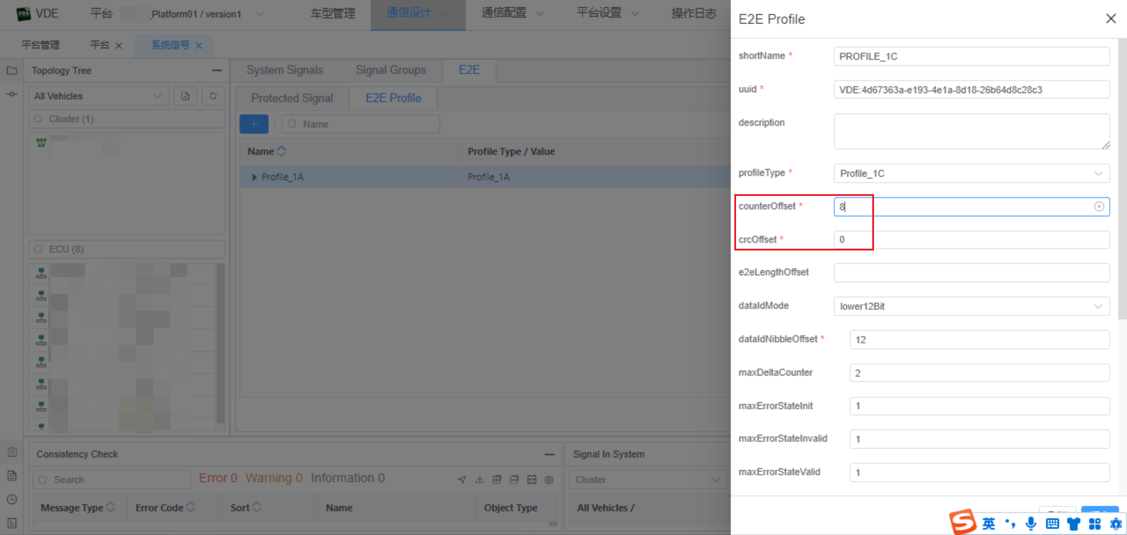
Task: Click the dataIdNibbleOffset input field
Action: (980, 340)
